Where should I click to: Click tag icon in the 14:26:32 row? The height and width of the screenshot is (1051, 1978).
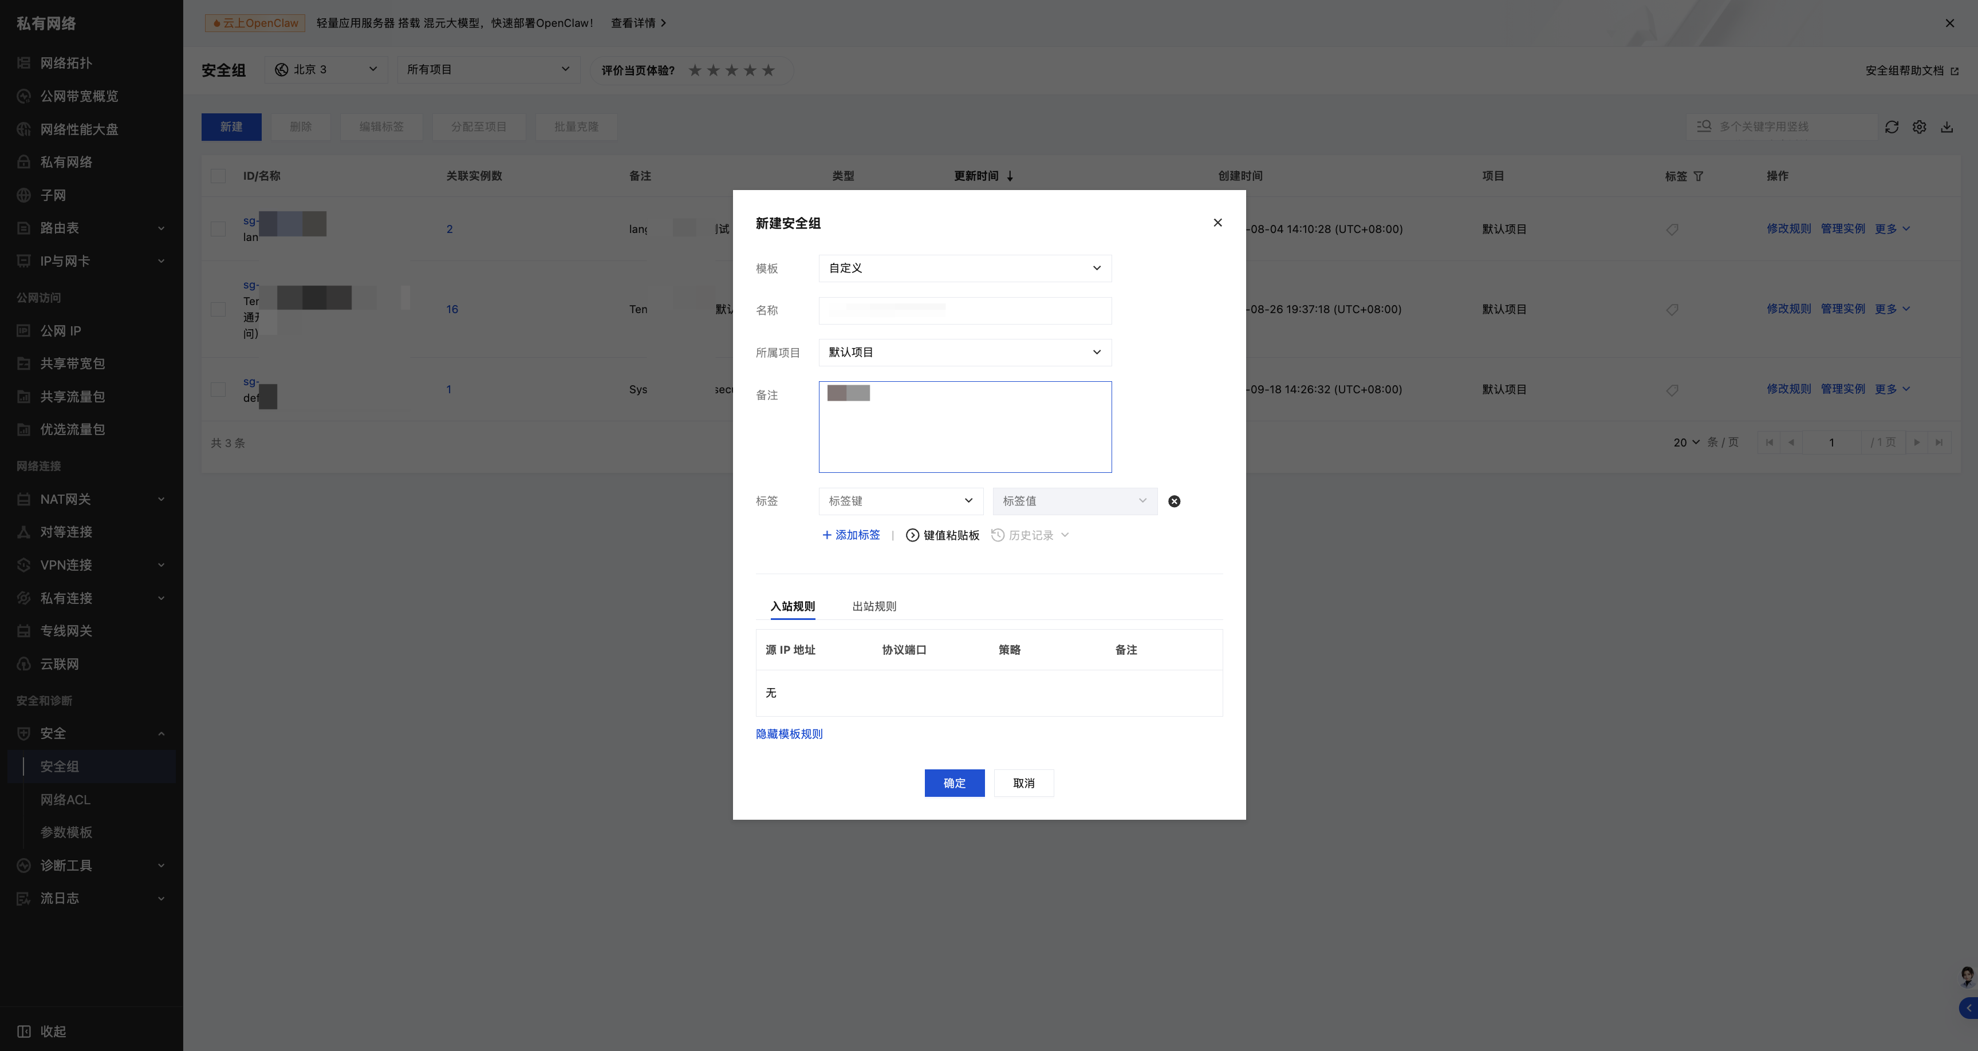(1672, 389)
